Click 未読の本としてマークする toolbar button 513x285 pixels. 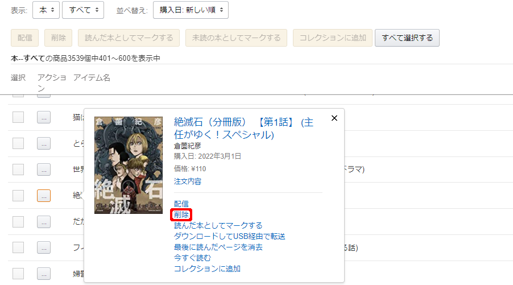click(236, 38)
